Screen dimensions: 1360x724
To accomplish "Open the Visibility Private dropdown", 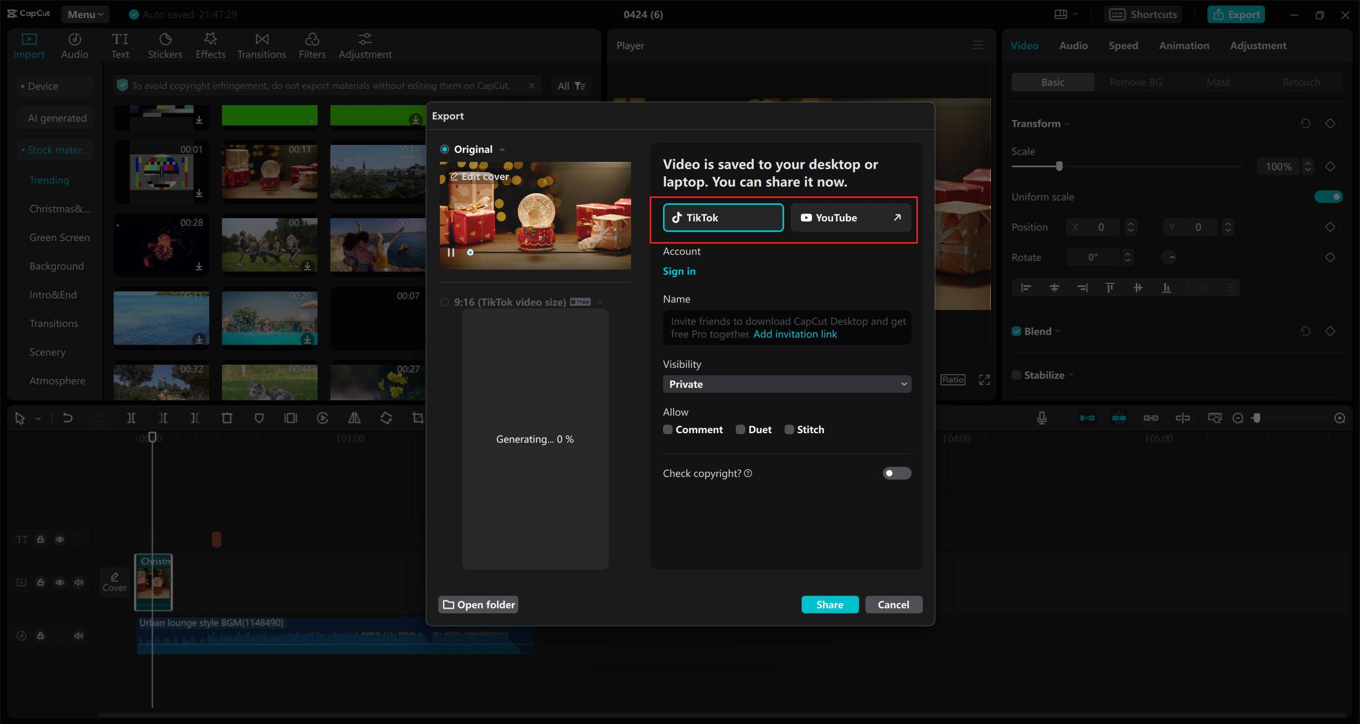I will coord(787,384).
